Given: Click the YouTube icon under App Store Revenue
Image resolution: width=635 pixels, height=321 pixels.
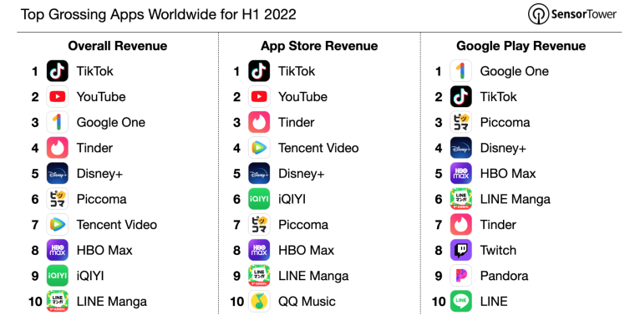Looking at the screenshot, I should coord(259,97).
